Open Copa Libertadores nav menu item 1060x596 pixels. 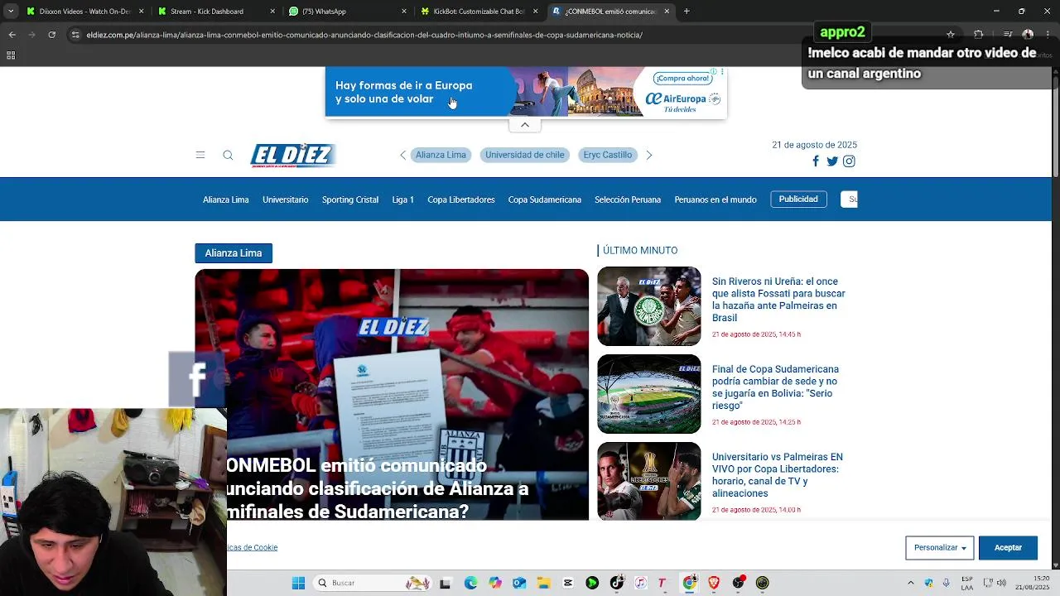pos(461,199)
